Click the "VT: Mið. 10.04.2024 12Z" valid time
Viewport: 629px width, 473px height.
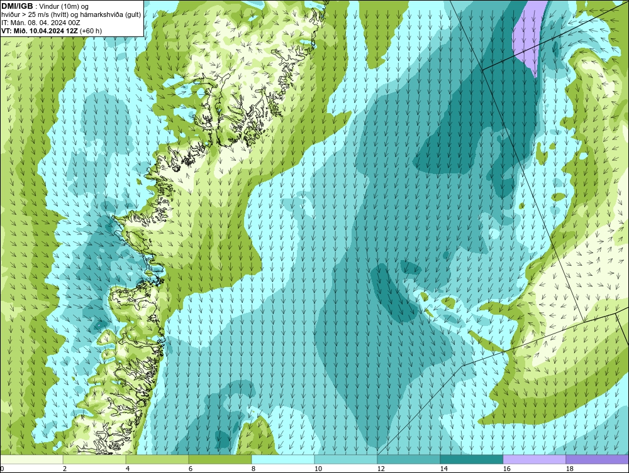(x=40, y=31)
